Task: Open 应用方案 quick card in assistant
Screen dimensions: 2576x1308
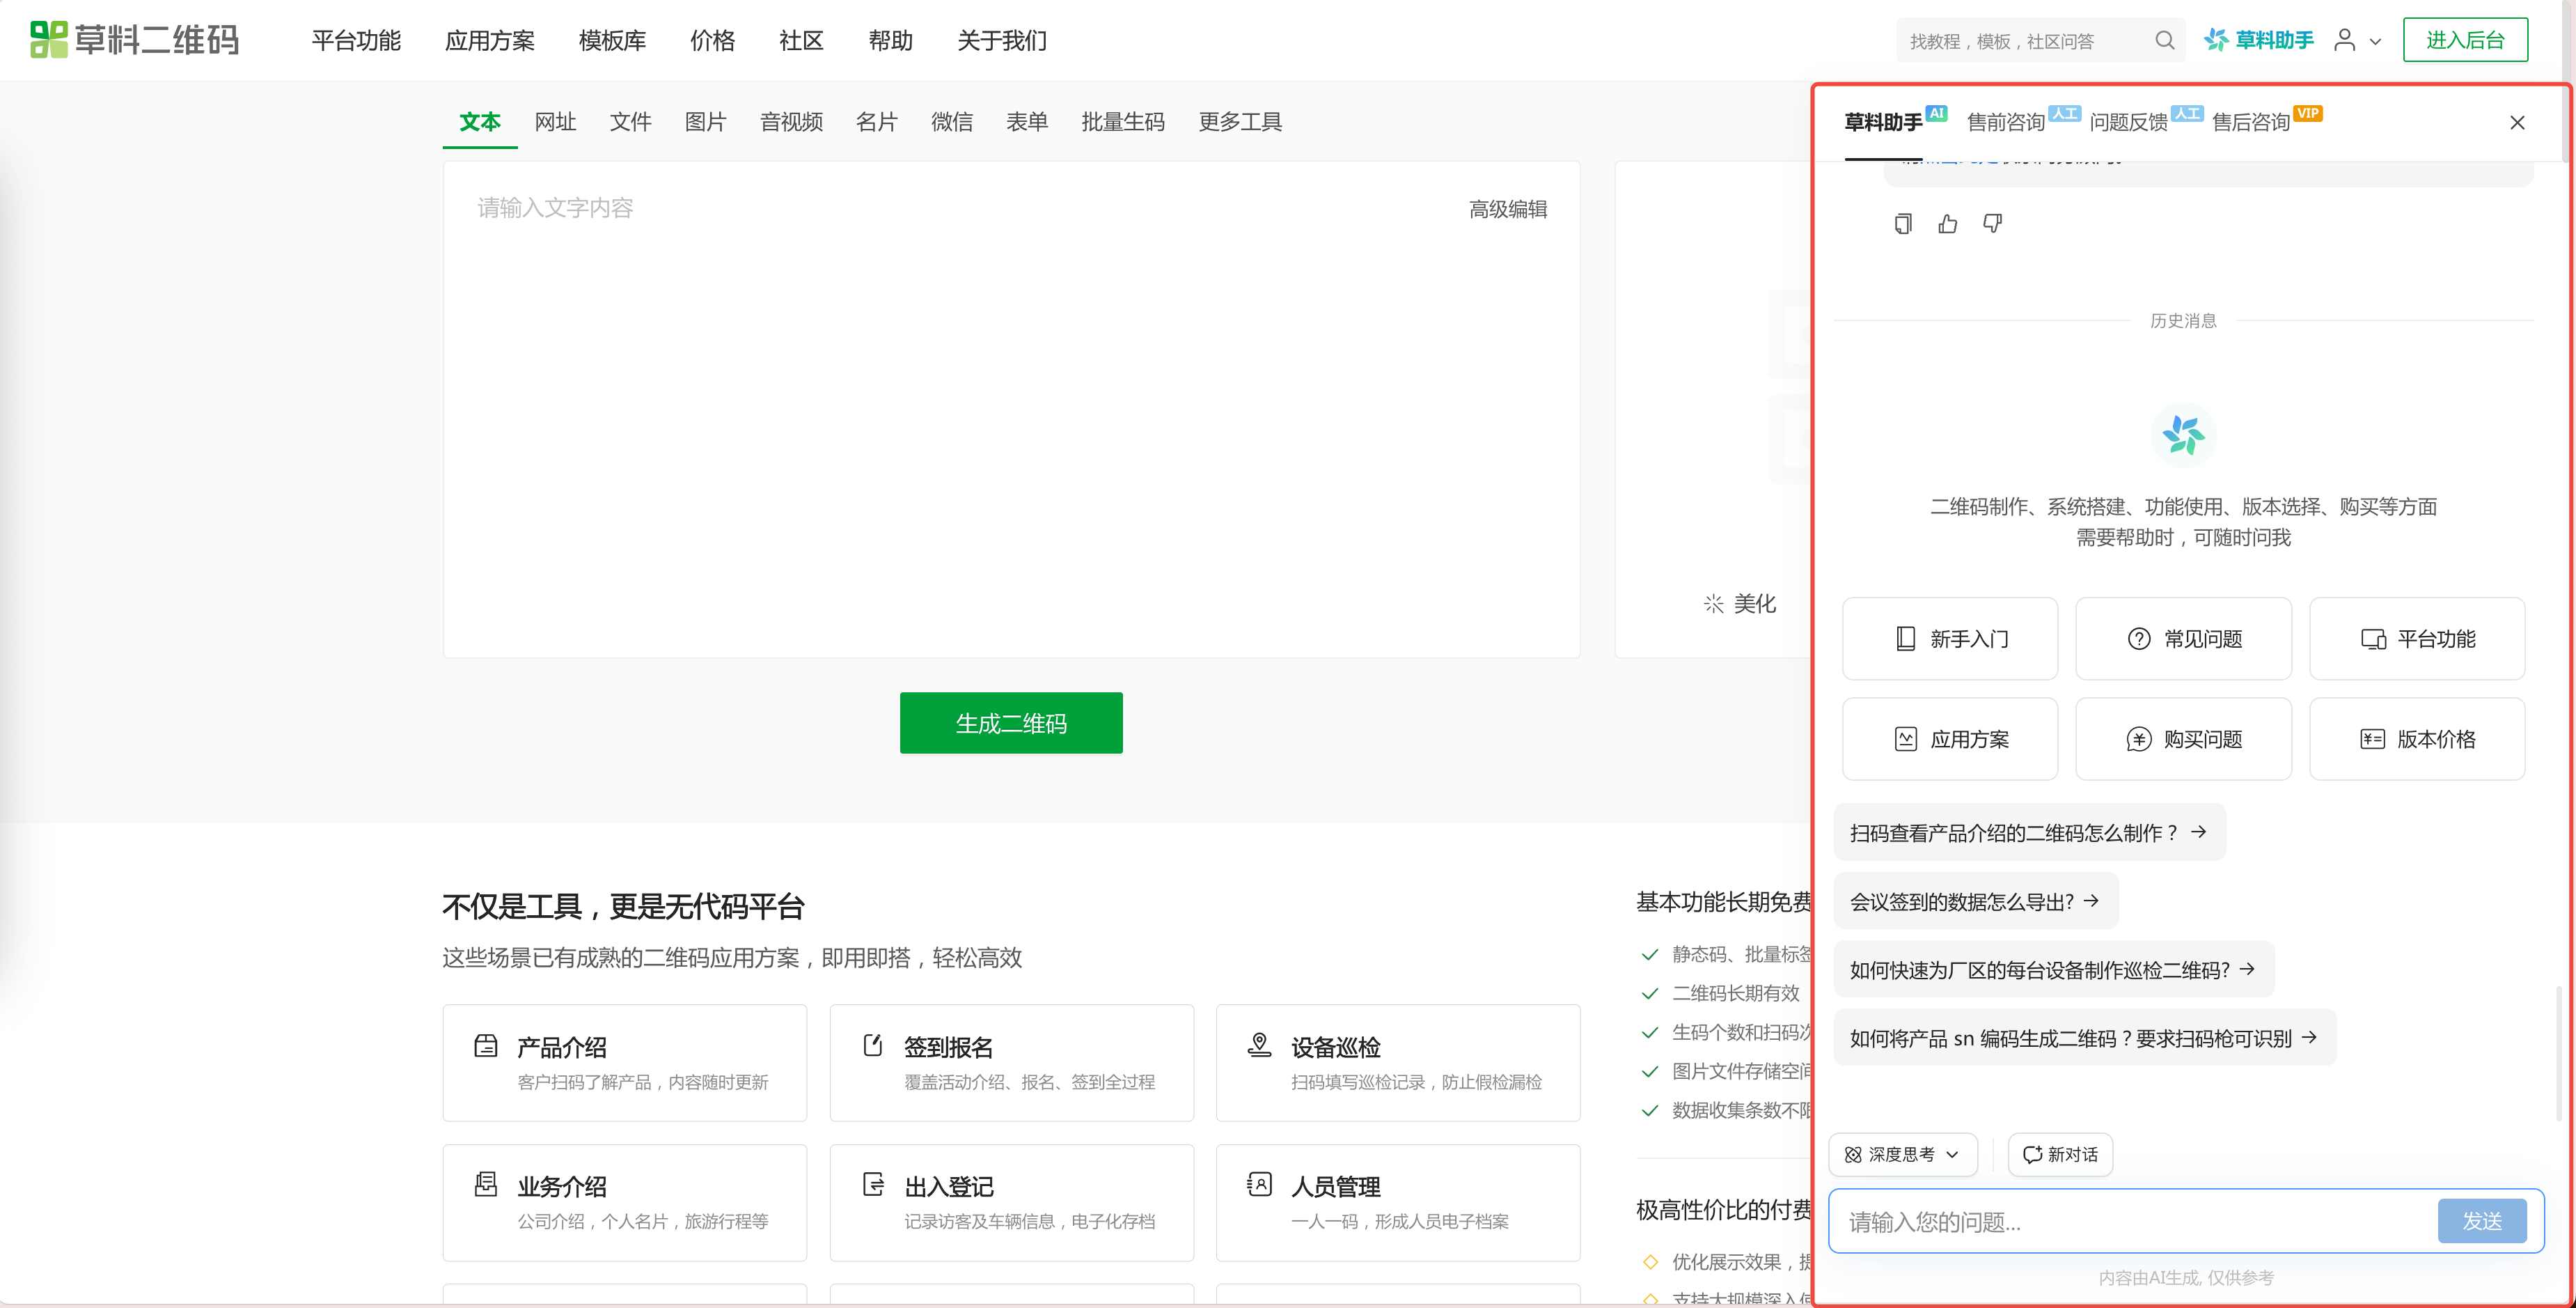Action: tap(1950, 738)
